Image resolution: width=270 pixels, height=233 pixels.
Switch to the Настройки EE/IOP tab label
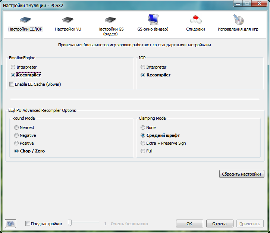point(25,29)
